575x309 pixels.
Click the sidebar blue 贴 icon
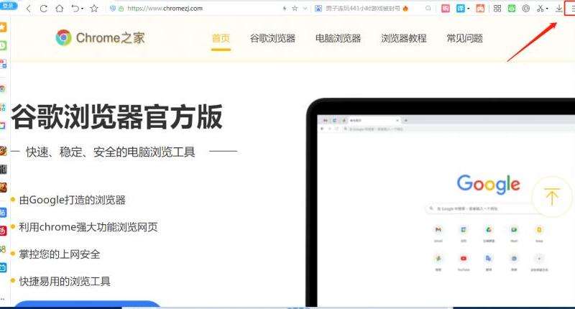pos(3,212)
